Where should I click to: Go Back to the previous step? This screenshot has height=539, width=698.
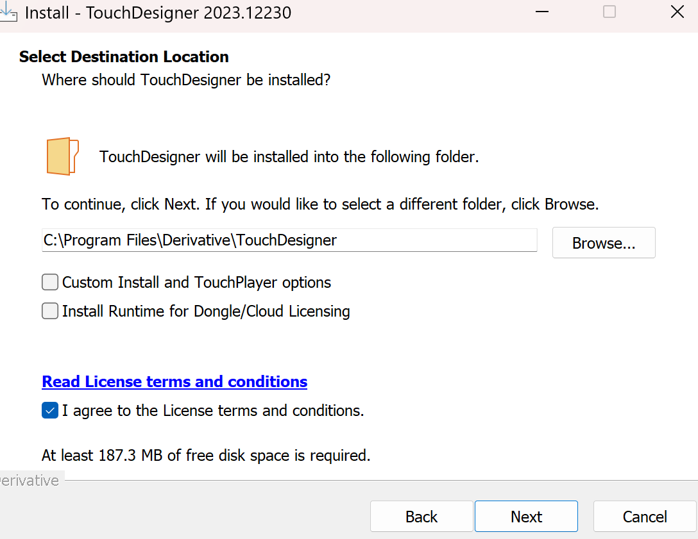[421, 517]
